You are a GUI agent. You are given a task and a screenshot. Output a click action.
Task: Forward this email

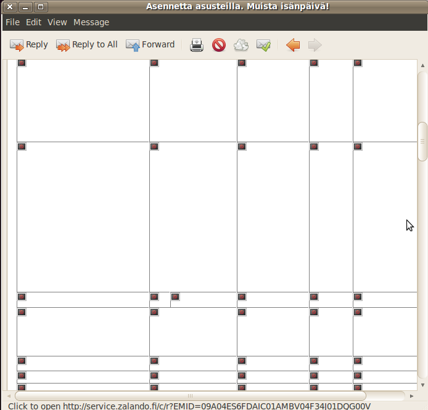click(x=150, y=45)
